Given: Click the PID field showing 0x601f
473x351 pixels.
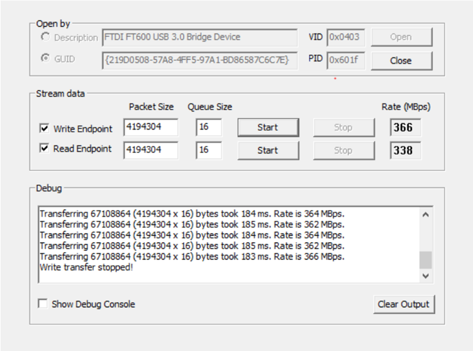Looking at the screenshot, I should pos(346,60).
